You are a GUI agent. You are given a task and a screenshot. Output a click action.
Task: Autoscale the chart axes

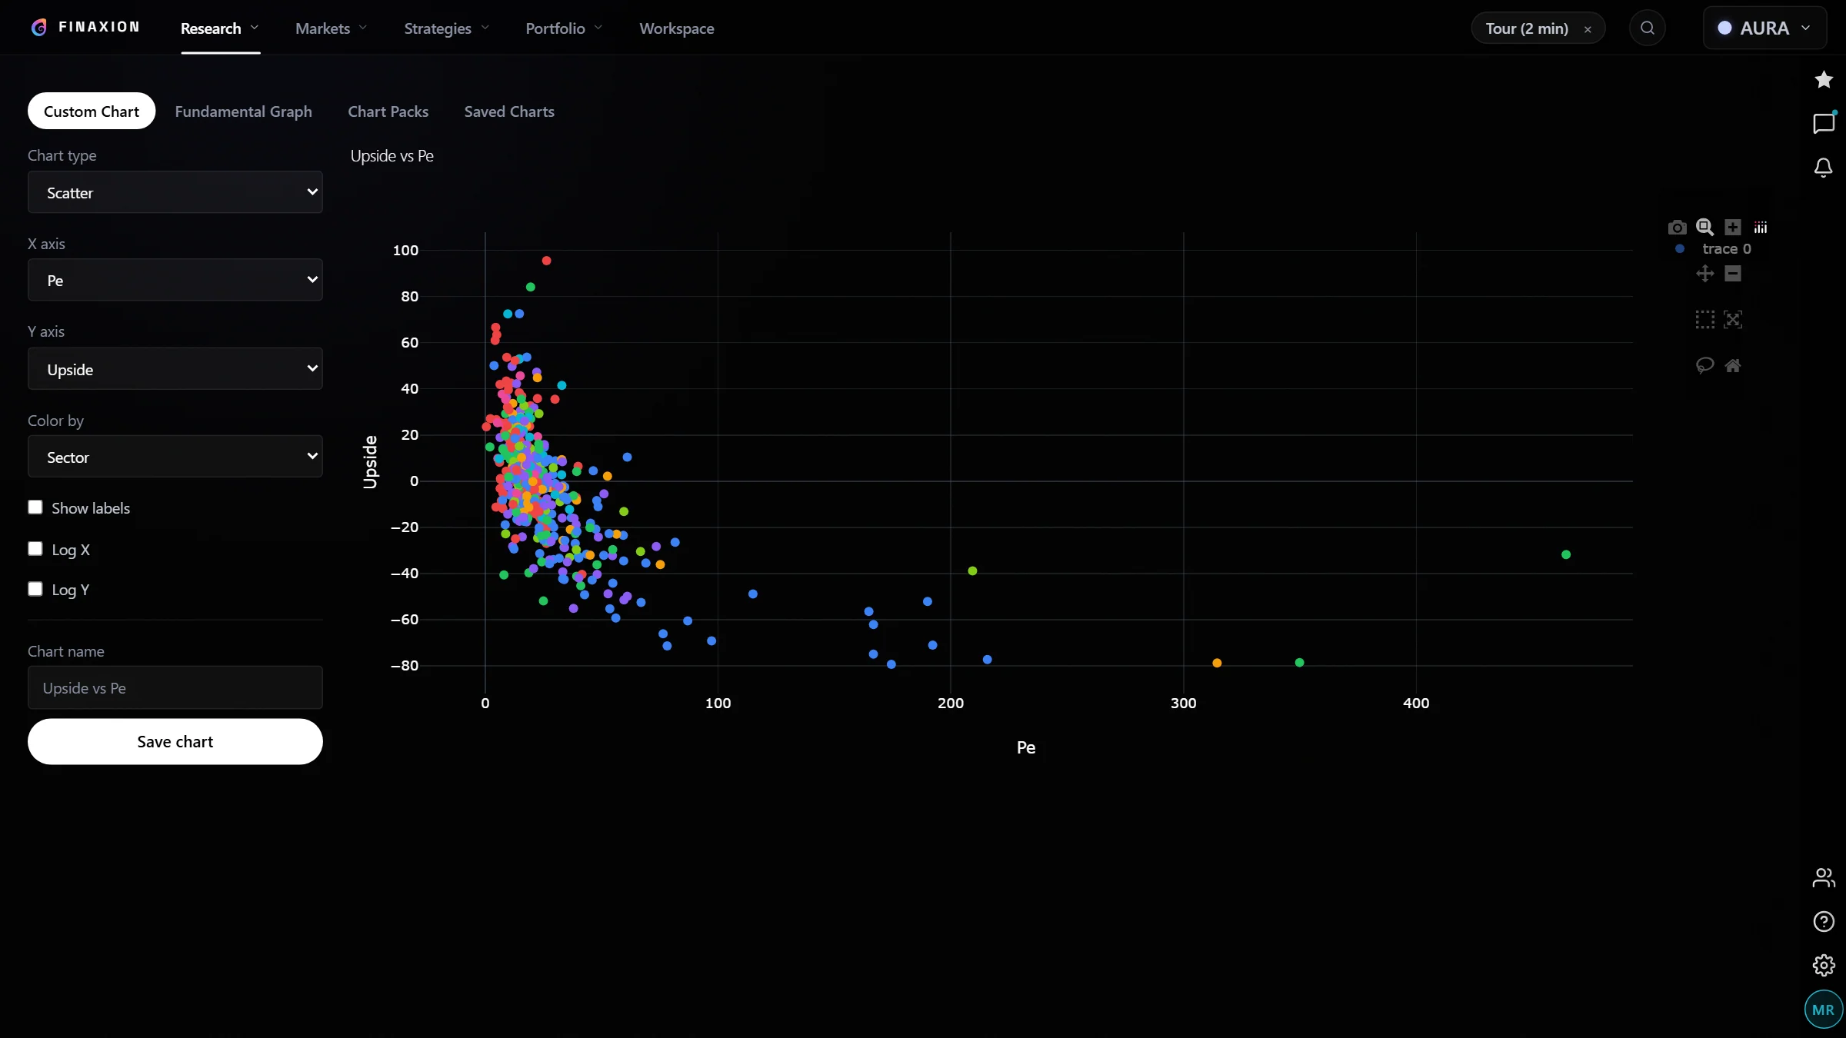coord(1732,320)
